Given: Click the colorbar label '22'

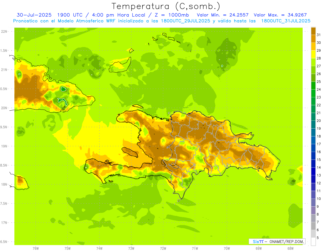Looking at the screenshot, I should click(319, 105).
